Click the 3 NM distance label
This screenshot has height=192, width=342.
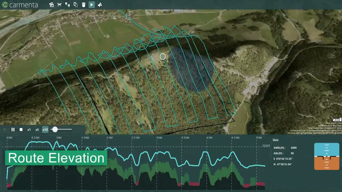click(x=159, y=138)
